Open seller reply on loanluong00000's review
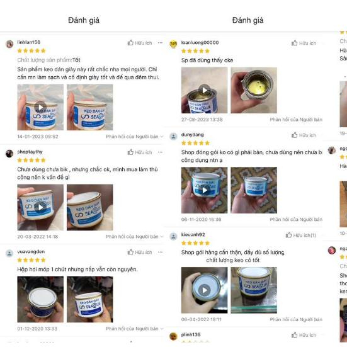347x347 pixels. point(296,120)
